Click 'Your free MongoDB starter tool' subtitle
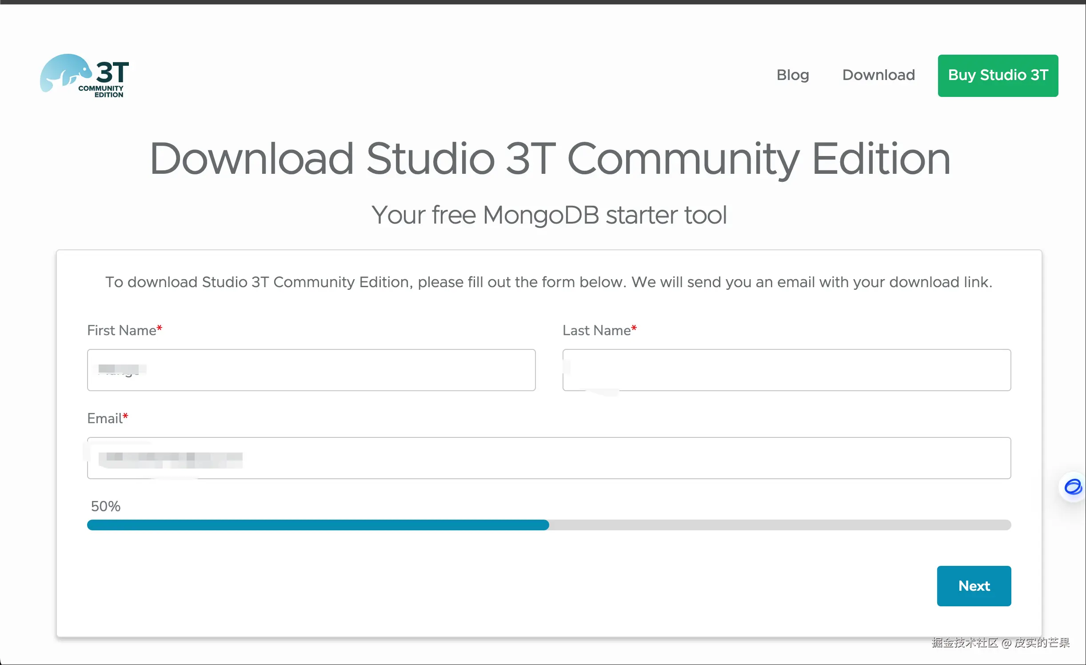1086x665 pixels. [x=549, y=215]
